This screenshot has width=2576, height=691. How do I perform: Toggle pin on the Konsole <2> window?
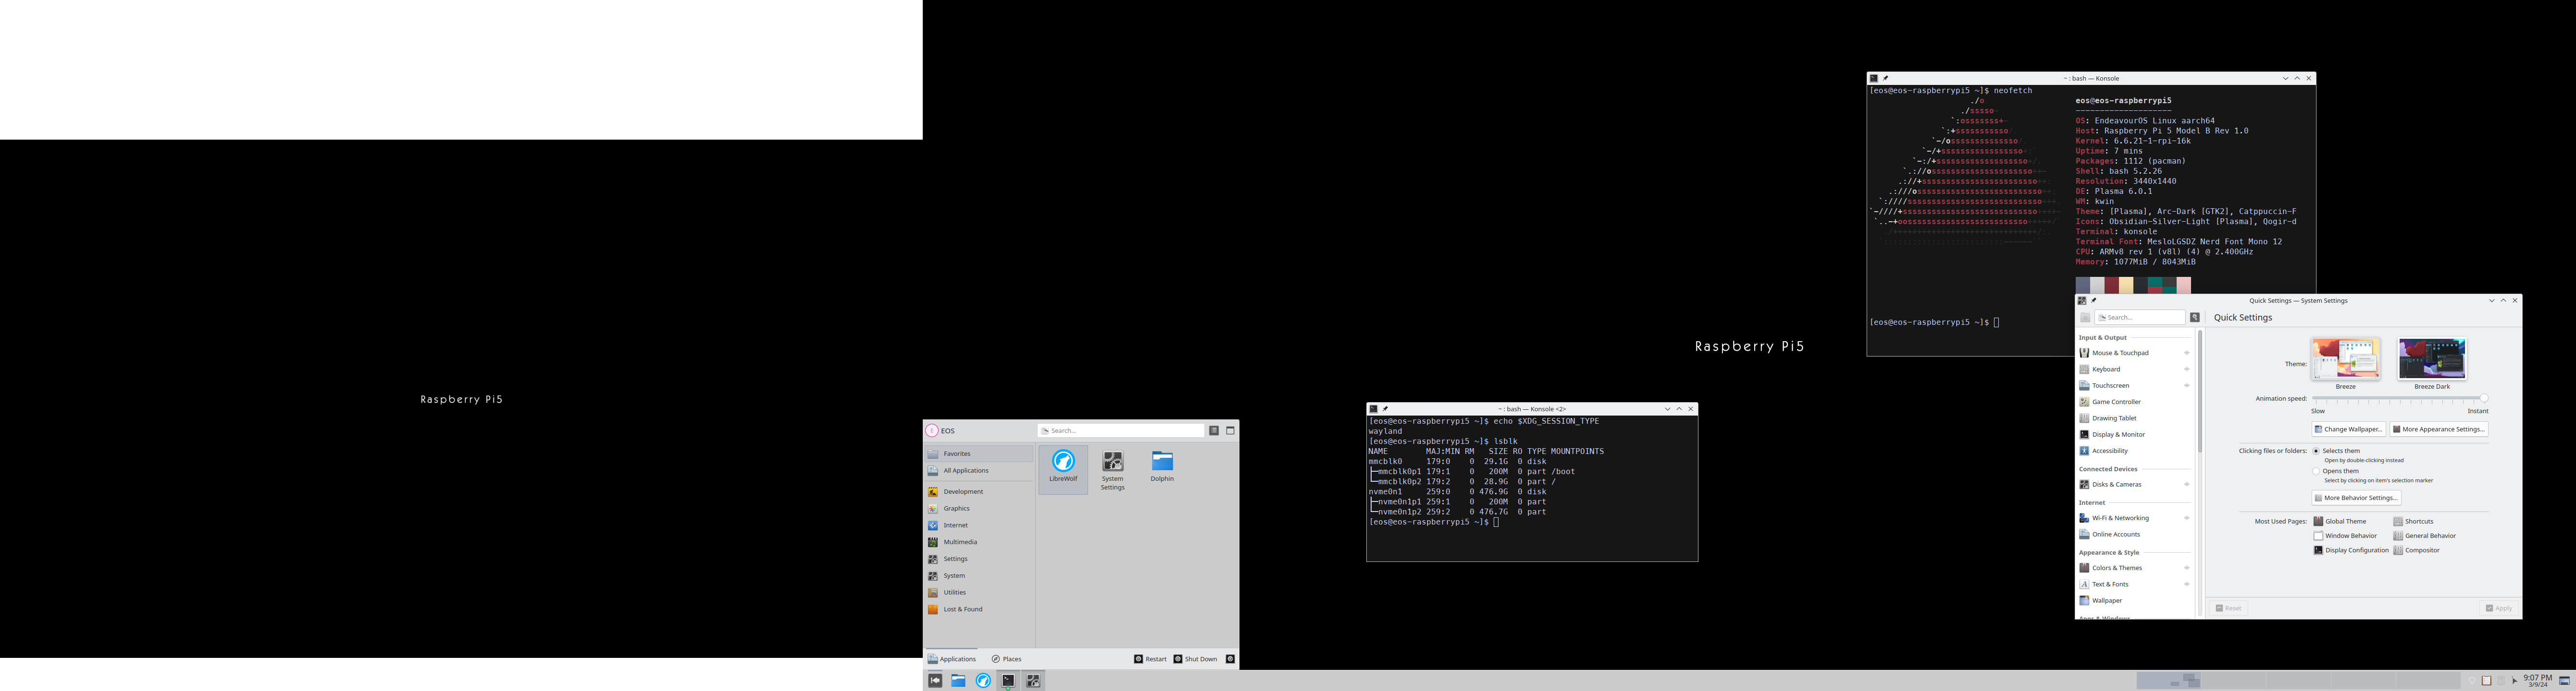tap(1385, 408)
